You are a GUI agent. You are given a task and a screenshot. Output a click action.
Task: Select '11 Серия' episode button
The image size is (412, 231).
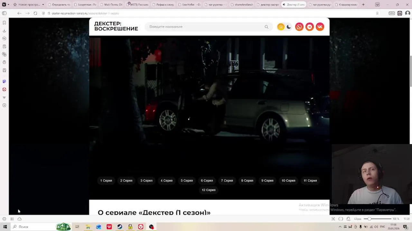coord(310,181)
